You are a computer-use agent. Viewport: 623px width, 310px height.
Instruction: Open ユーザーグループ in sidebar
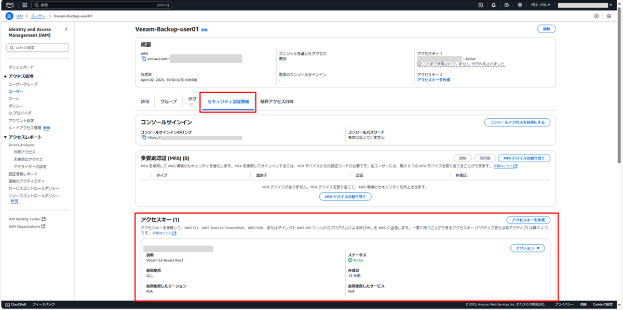[23, 84]
